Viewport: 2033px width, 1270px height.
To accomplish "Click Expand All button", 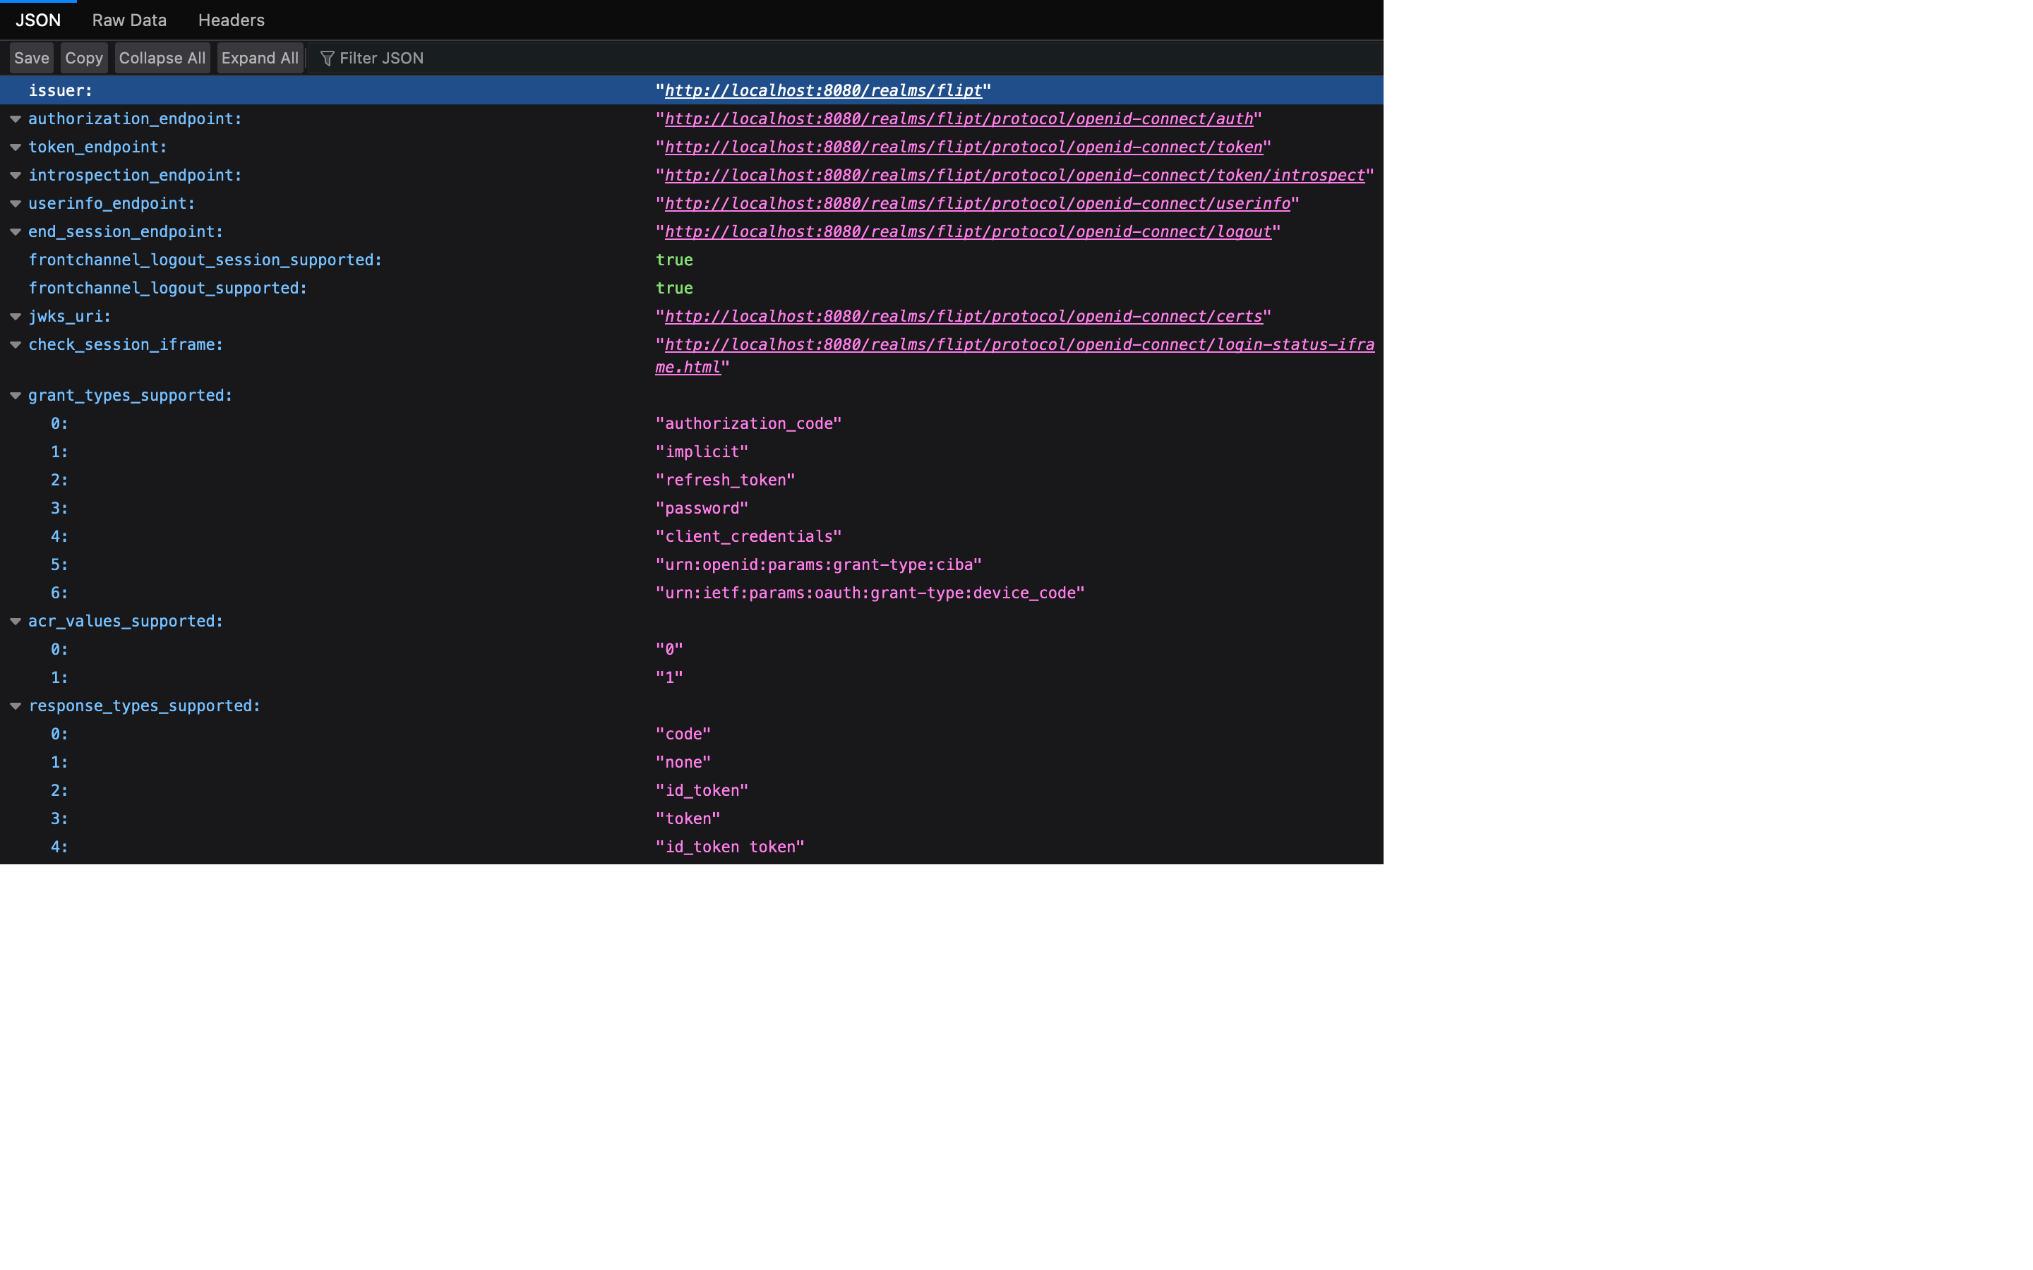I will pos(260,58).
